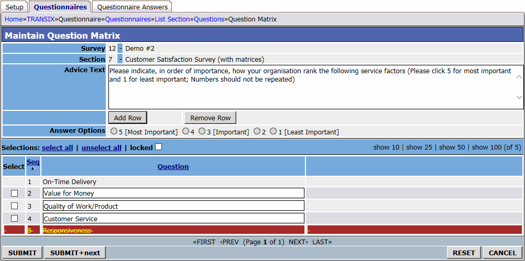Select the 3 [Important] radio button
Screen dimensions: 525x261
[x=202, y=132]
